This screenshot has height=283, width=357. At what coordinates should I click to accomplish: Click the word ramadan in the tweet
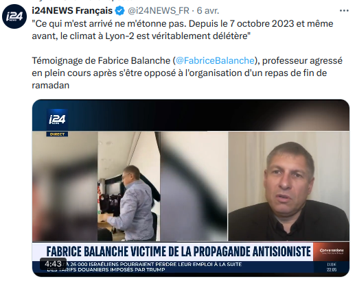[x=51, y=86]
